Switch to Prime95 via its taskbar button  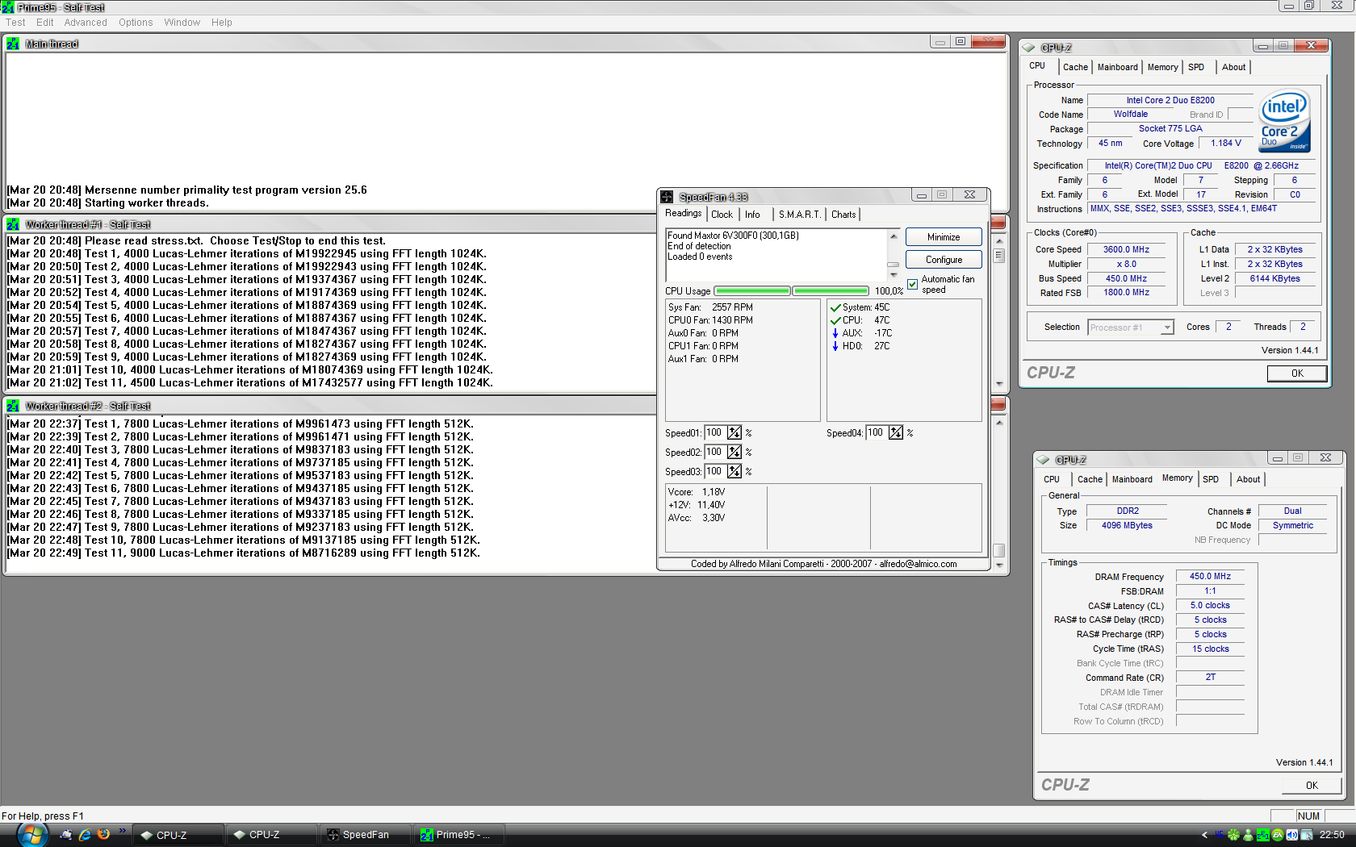point(458,835)
